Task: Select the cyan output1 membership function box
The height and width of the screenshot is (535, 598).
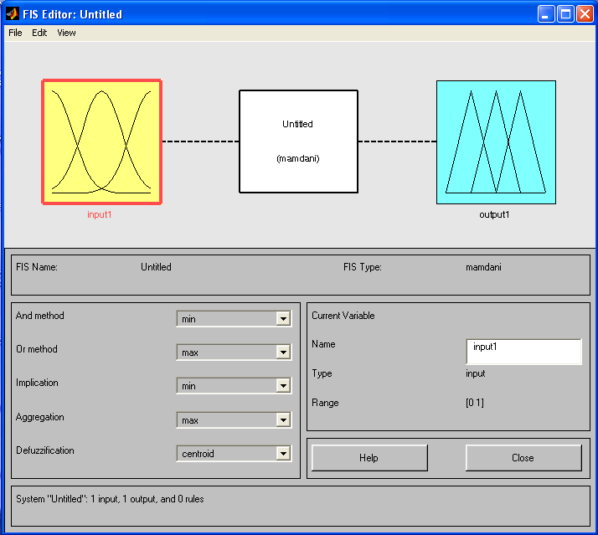Action: [x=496, y=141]
